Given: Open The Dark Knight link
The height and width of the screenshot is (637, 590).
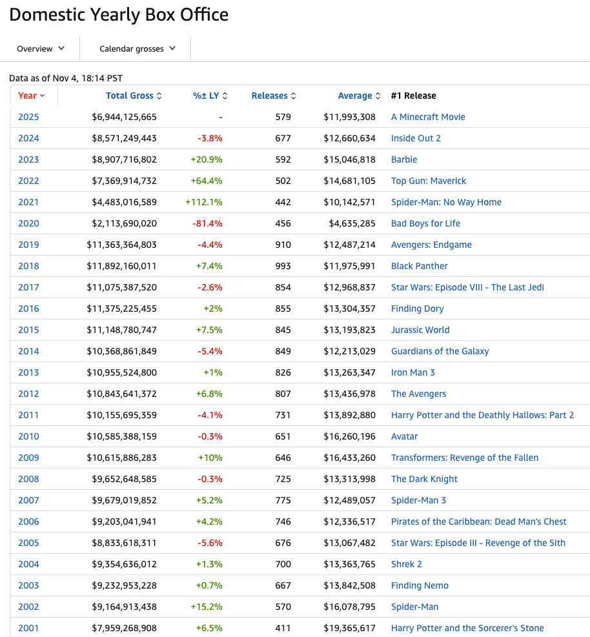Looking at the screenshot, I should coord(424,479).
